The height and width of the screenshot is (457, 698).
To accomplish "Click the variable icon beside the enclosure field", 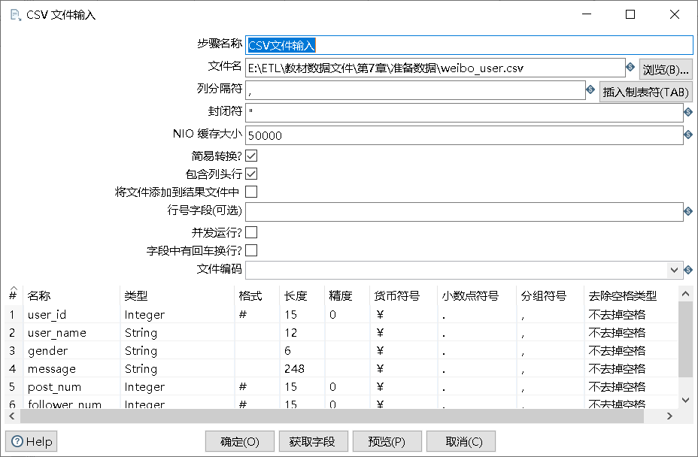I will pyautogui.click(x=688, y=112).
